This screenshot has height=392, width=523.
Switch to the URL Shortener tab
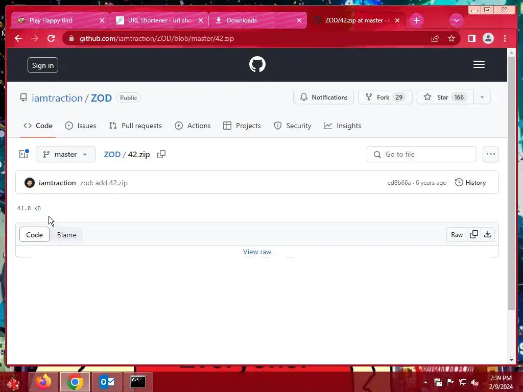tap(159, 20)
